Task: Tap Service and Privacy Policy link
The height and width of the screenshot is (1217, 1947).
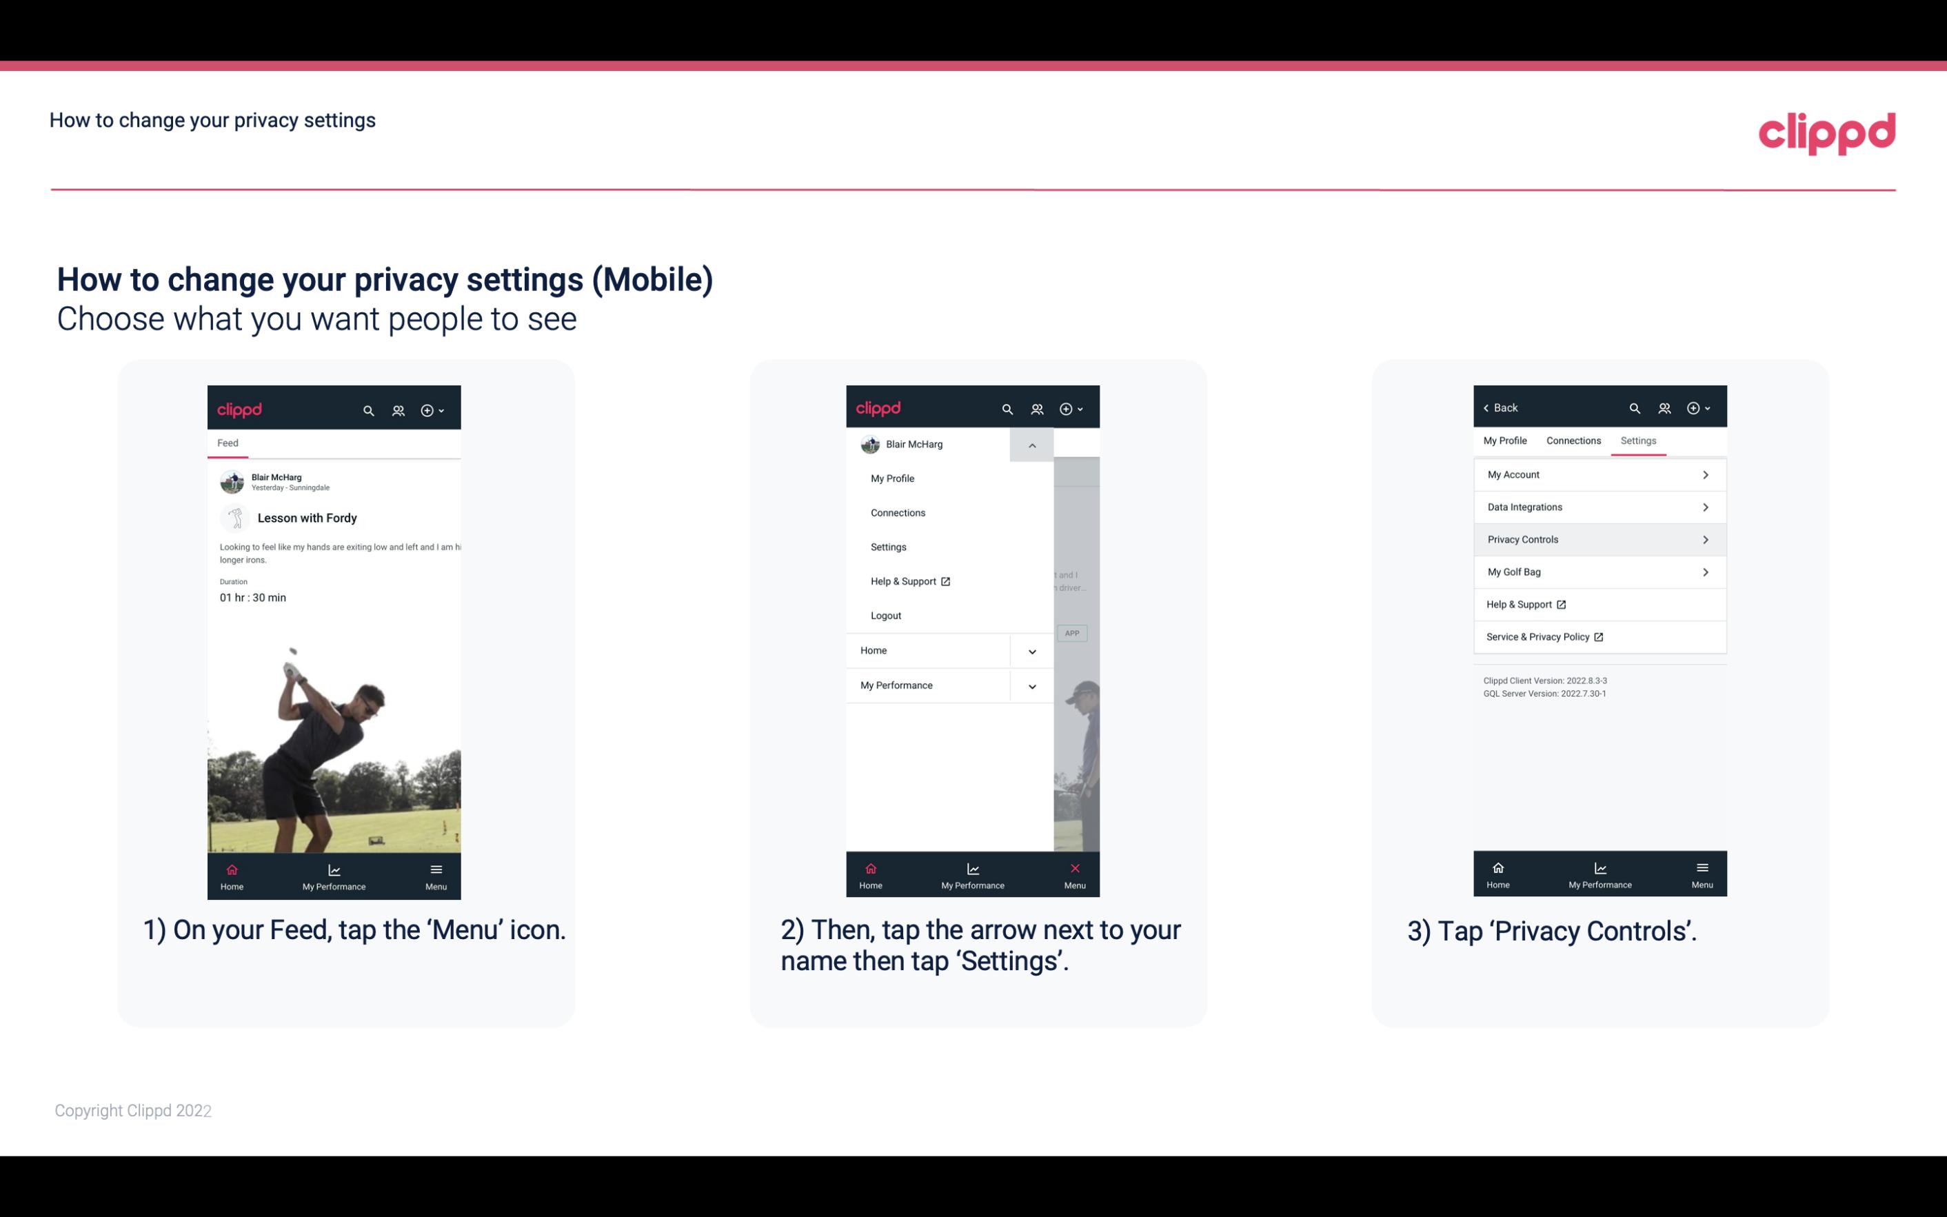Action: [x=1543, y=636]
